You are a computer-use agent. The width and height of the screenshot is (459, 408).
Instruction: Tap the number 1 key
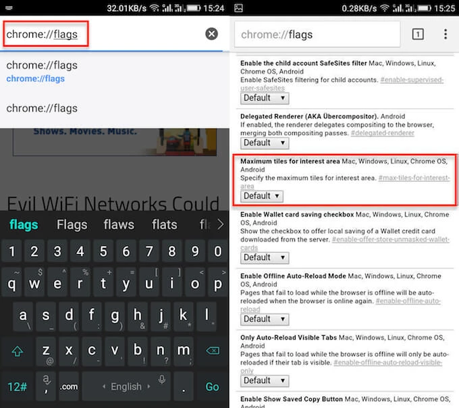pos(11,251)
